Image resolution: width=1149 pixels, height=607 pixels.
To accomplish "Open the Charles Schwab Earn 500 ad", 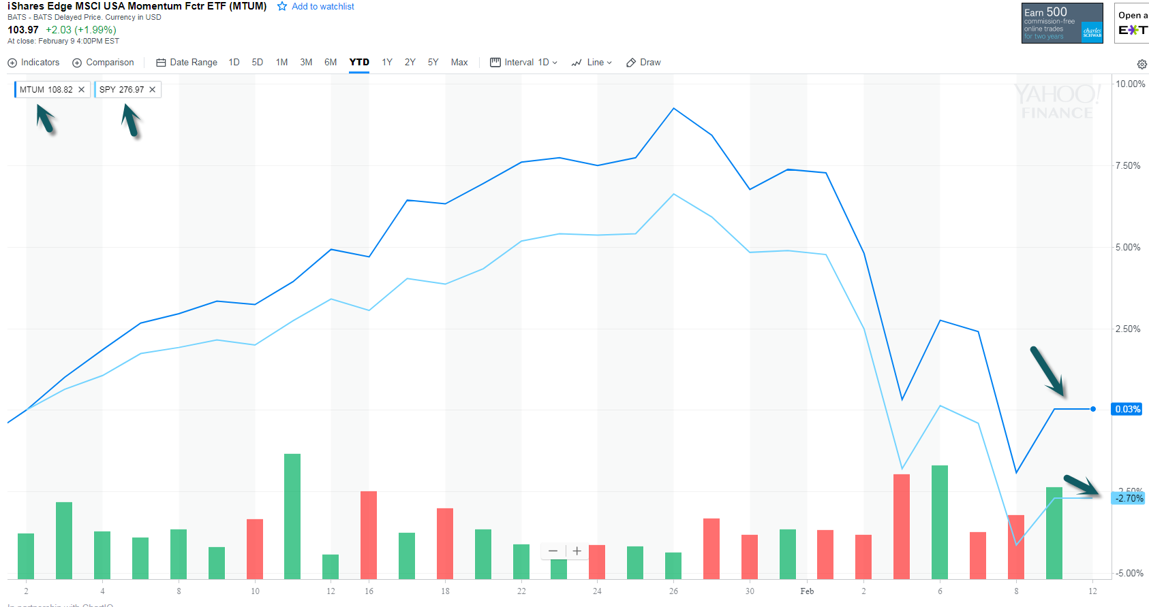I will (x=1062, y=23).
